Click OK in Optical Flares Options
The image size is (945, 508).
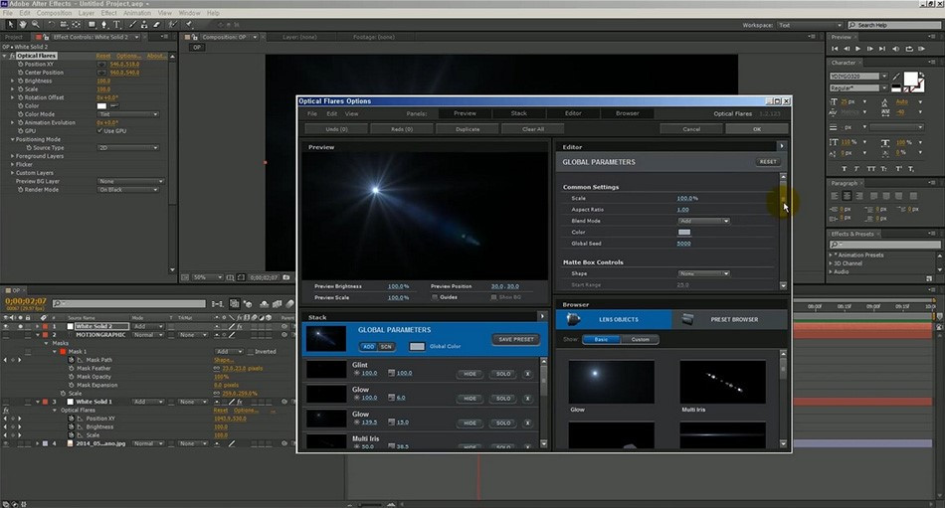(757, 129)
